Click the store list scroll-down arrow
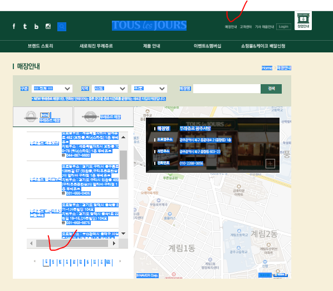333x291 pixels. (123, 234)
